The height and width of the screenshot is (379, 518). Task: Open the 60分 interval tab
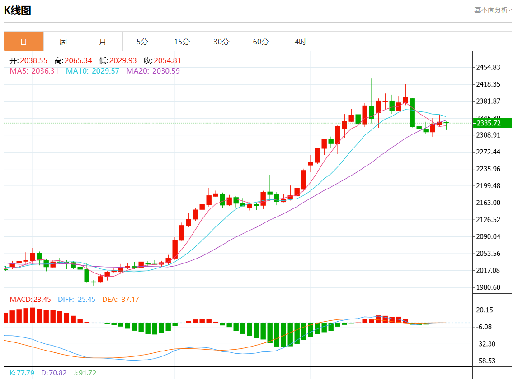261,42
